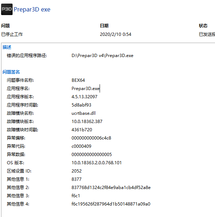Click the hash 837768d1324c2f84e9aba1cb4df52a8e

pos(111,188)
